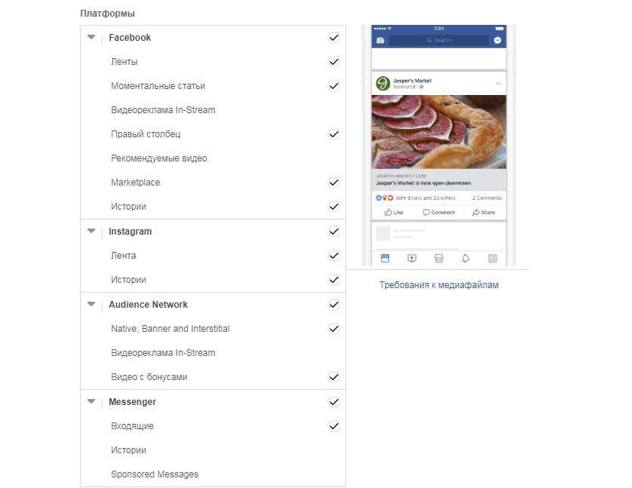The width and height of the screenshot is (632, 488).
Task: Choose the Sponsored Messages placement
Action: (155, 474)
